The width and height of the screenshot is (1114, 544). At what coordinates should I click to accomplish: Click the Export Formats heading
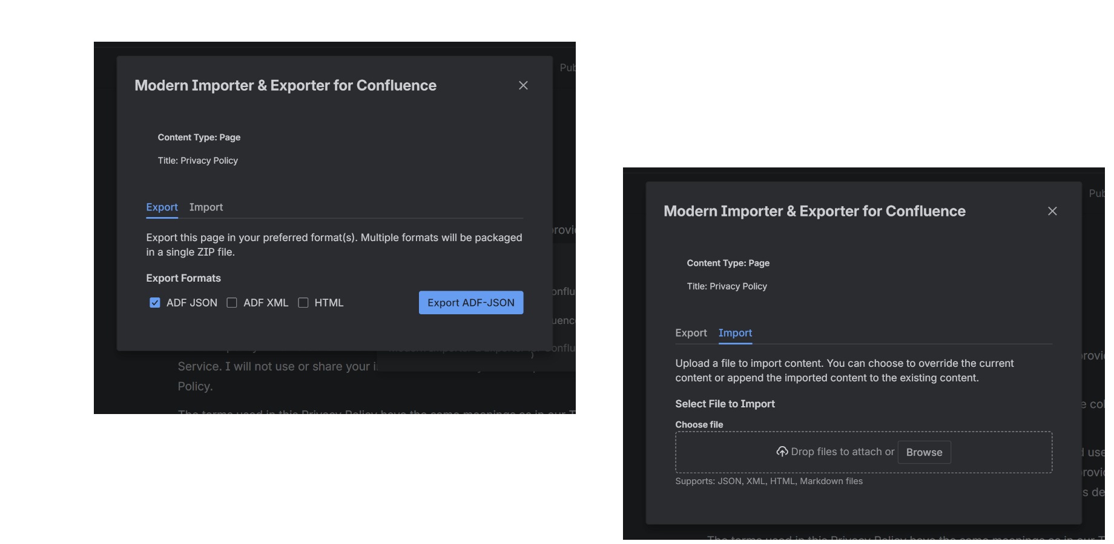(183, 277)
